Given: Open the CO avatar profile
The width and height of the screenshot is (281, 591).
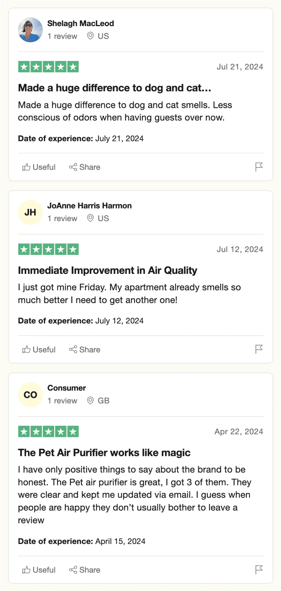Looking at the screenshot, I should pyautogui.click(x=30, y=395).
